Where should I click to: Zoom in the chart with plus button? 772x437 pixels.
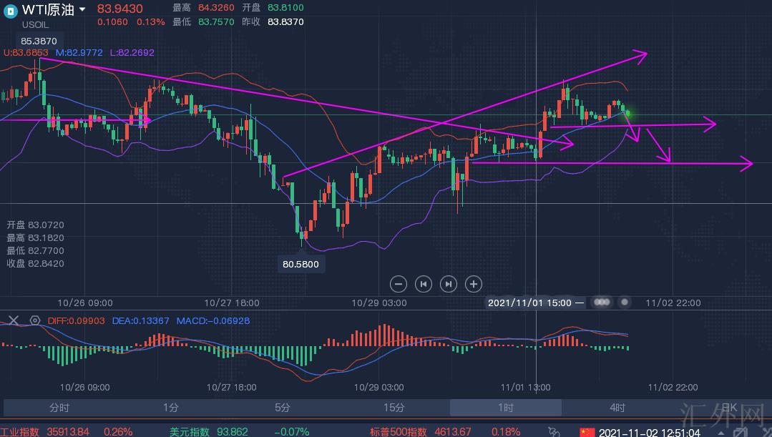474,284
